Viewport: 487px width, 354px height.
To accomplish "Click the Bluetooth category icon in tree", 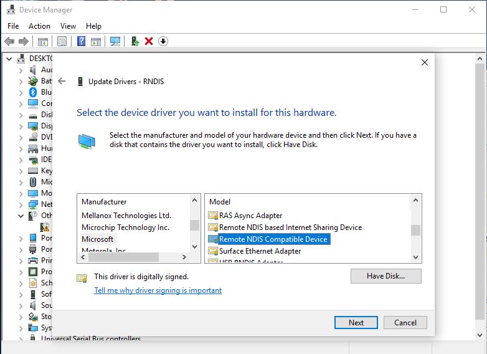I will 33,92.
